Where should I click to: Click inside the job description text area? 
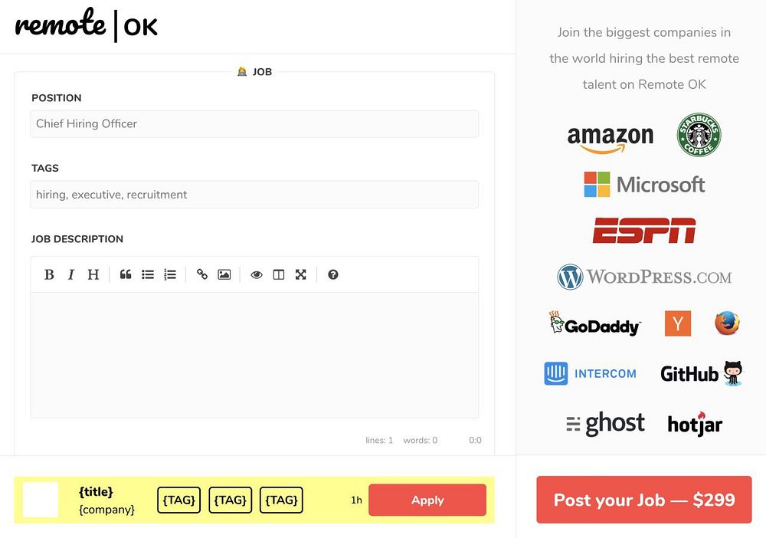tap(254, 356)
